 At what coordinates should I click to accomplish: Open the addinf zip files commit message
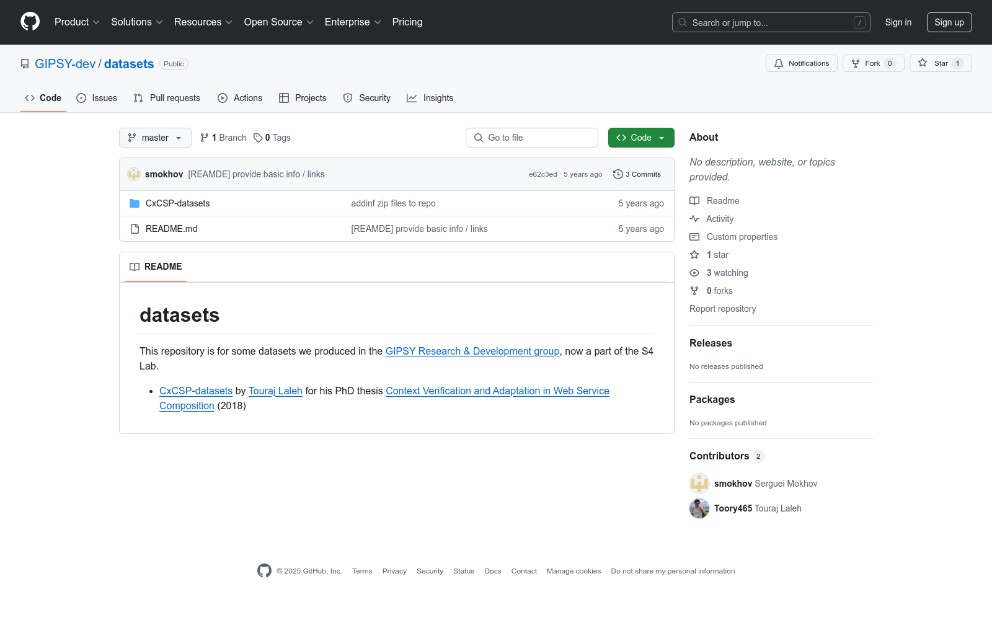pyautogui.click(x=394, y=203)
